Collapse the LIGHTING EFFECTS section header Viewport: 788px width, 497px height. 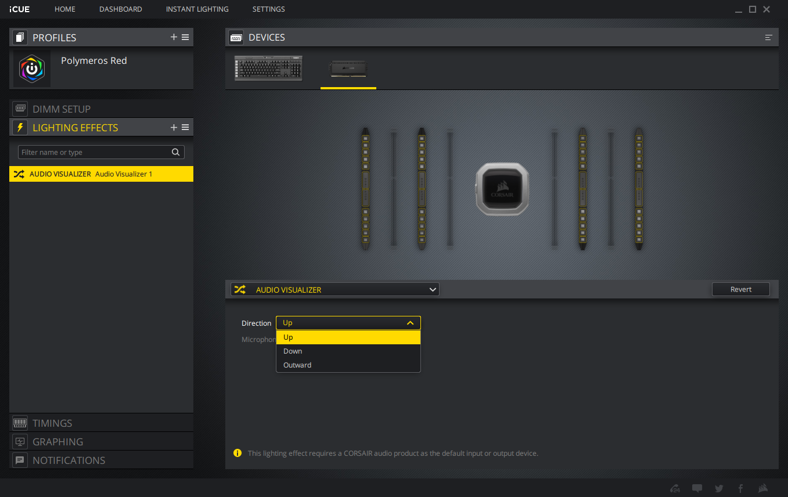[102, 128]
